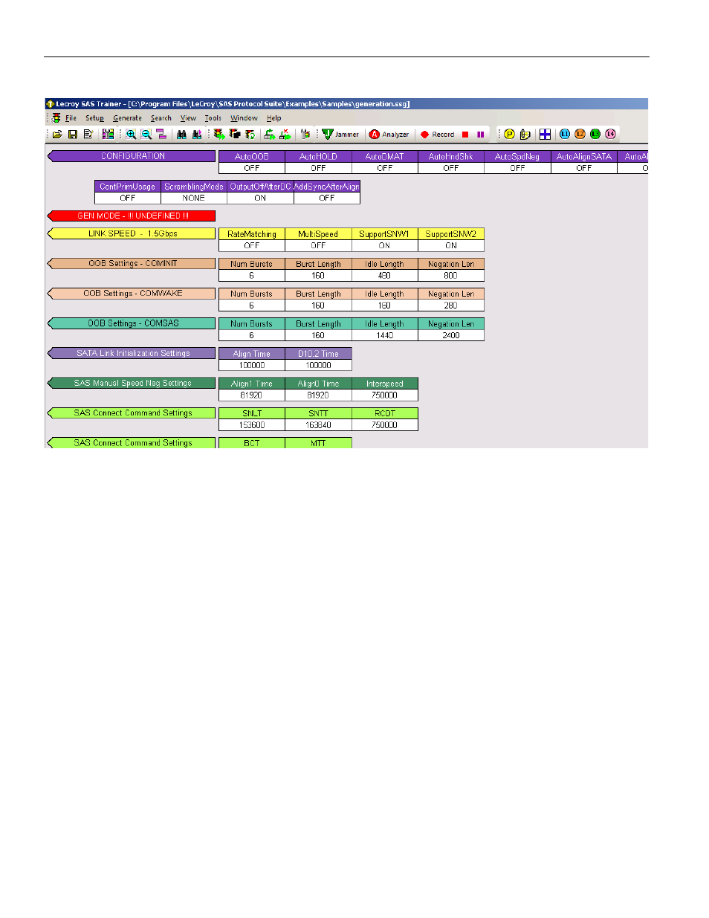The width and height of the screenshot is (709, 918).
Task: Click the yellow P circle icon
Action: click(509, 135)
